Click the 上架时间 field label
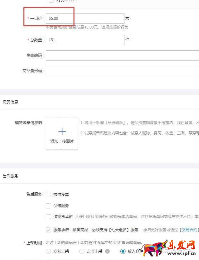This screenshot has height=260, width=199. pos(34,243)
